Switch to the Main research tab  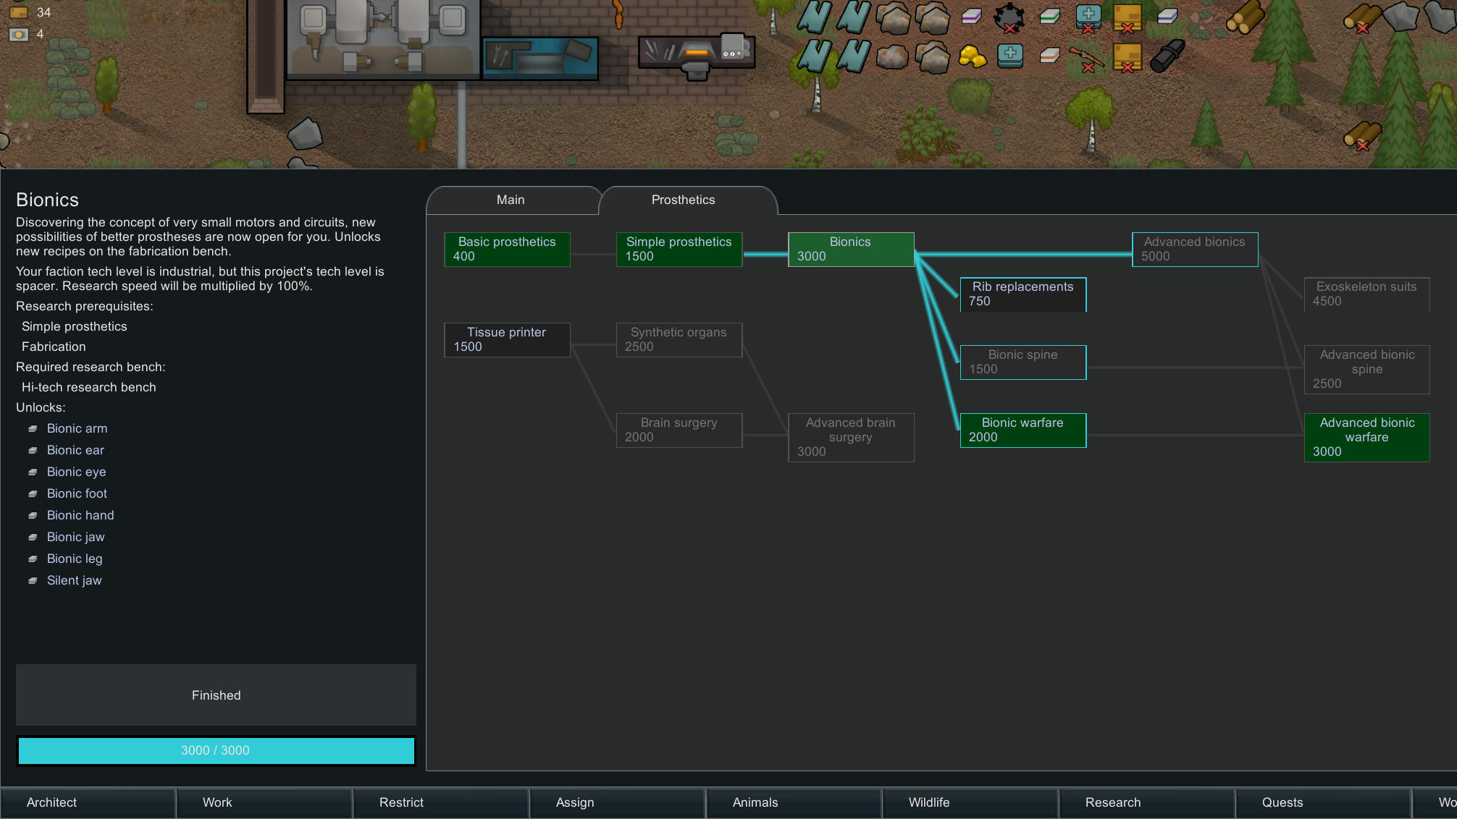(511, 200)
